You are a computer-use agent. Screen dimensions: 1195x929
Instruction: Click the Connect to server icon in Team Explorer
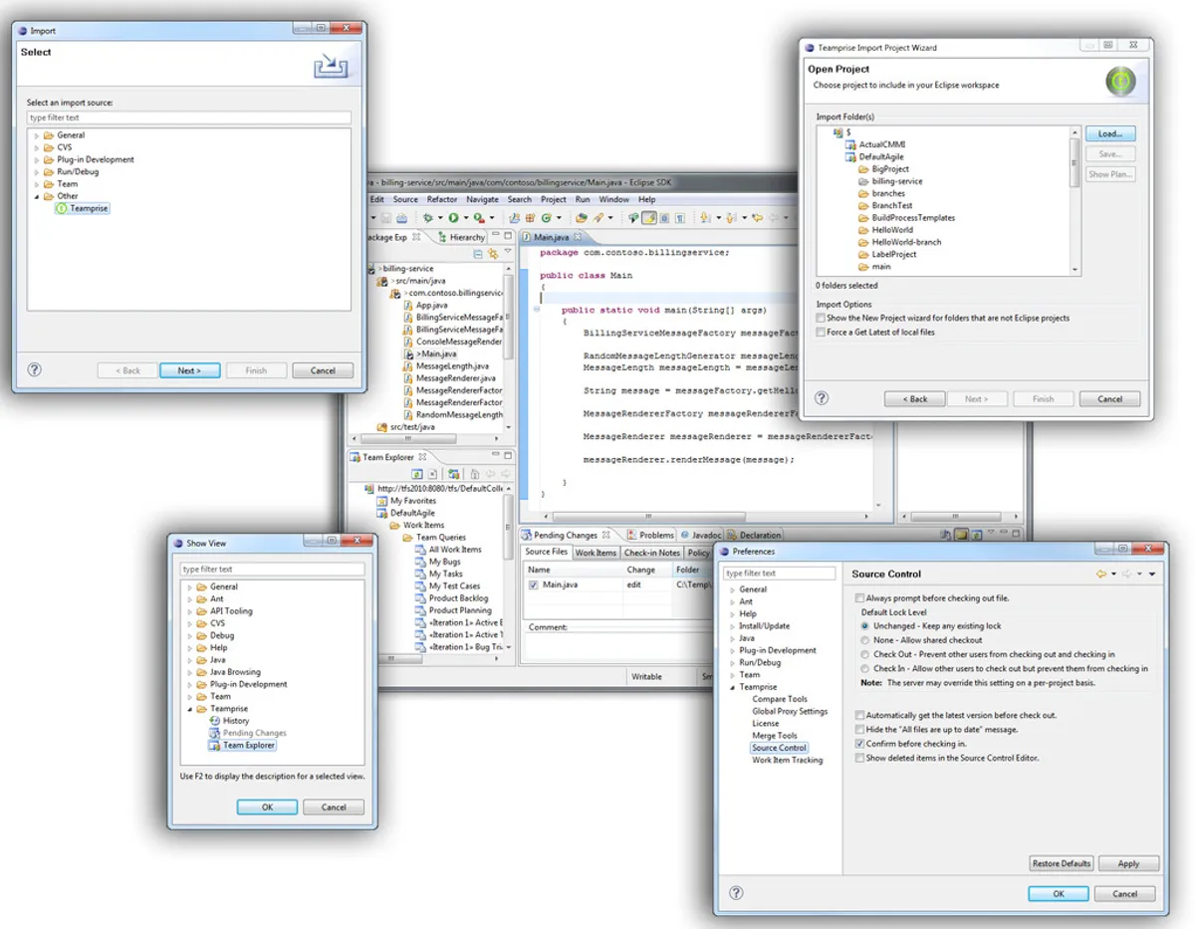pos(453,474)
